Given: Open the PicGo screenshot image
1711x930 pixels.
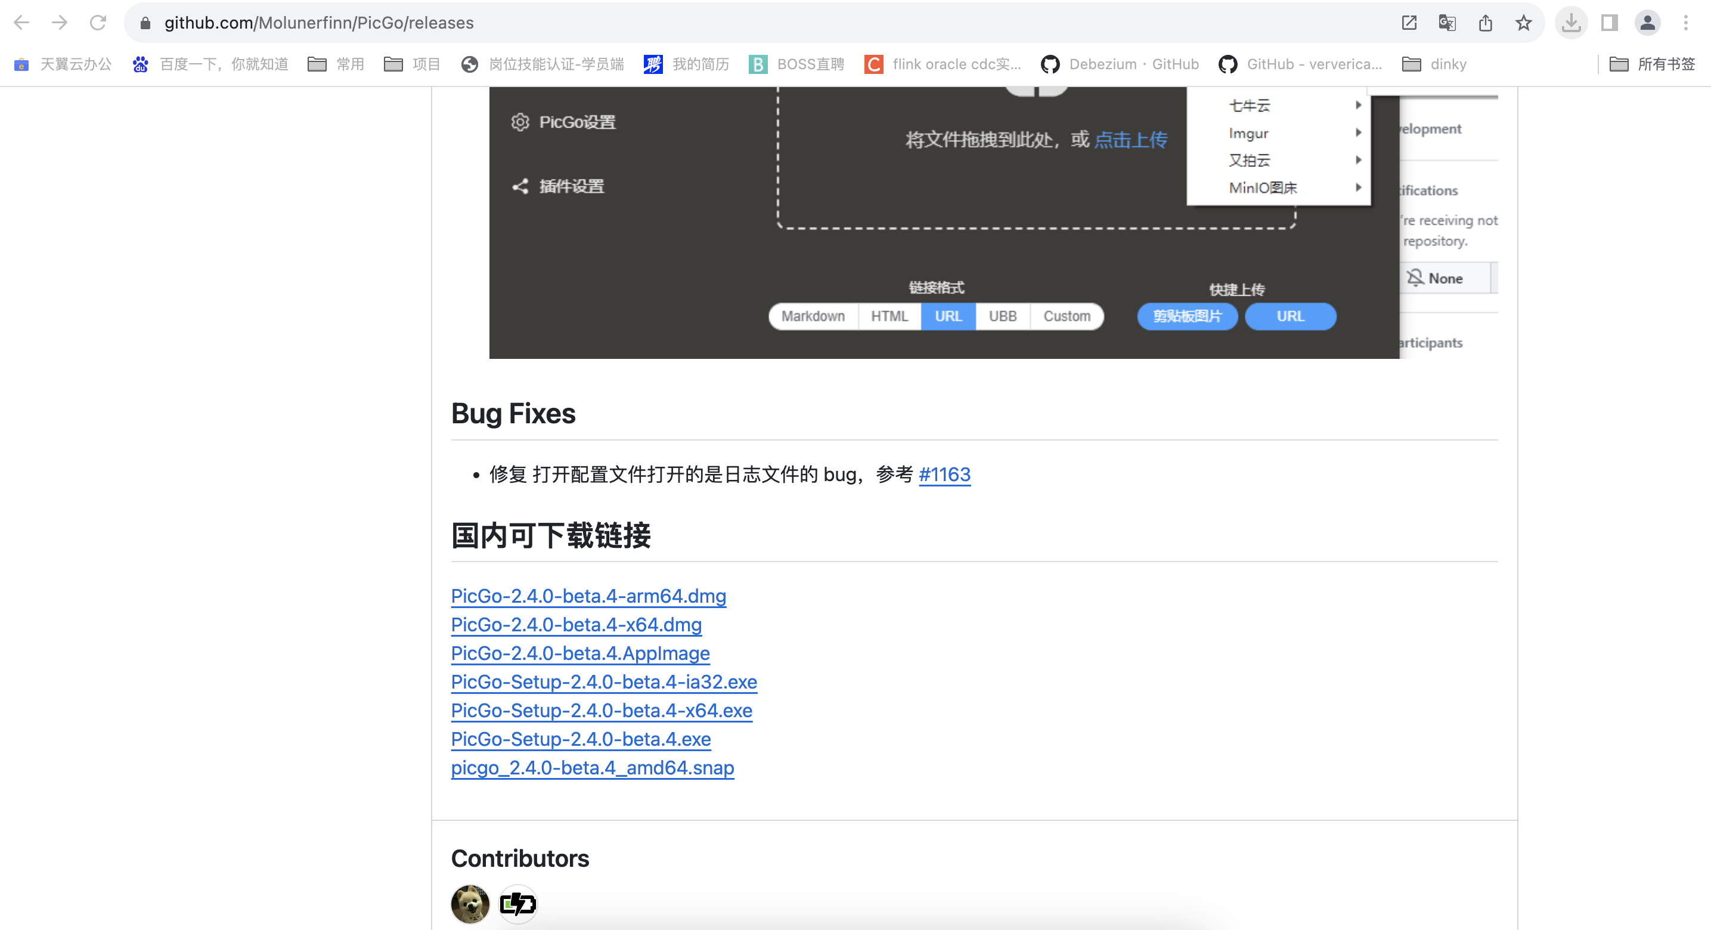Looking at the screenshot, I should click(x=943, y=222).
